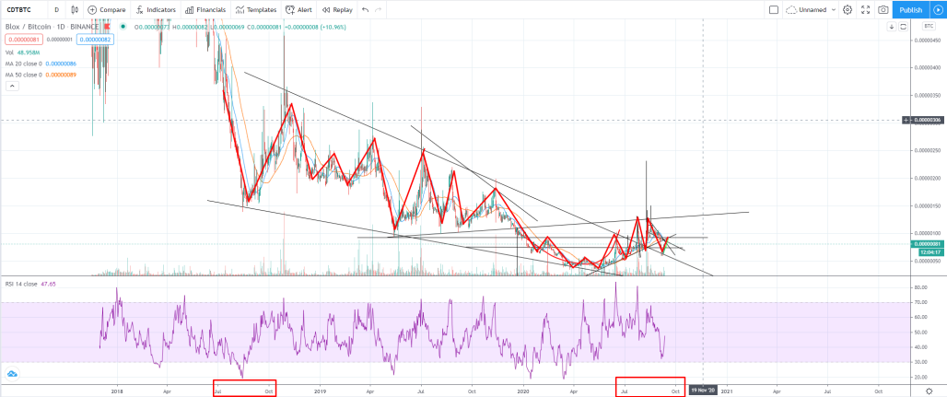Collapse the indicator legend with the chevron

12,87
